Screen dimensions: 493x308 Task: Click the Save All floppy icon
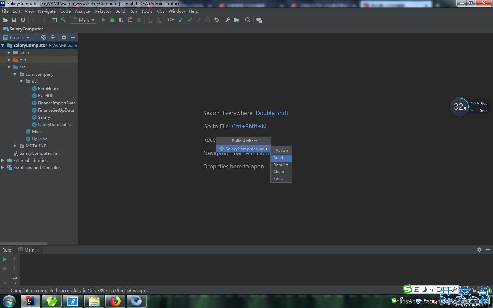tap(14, 20)
